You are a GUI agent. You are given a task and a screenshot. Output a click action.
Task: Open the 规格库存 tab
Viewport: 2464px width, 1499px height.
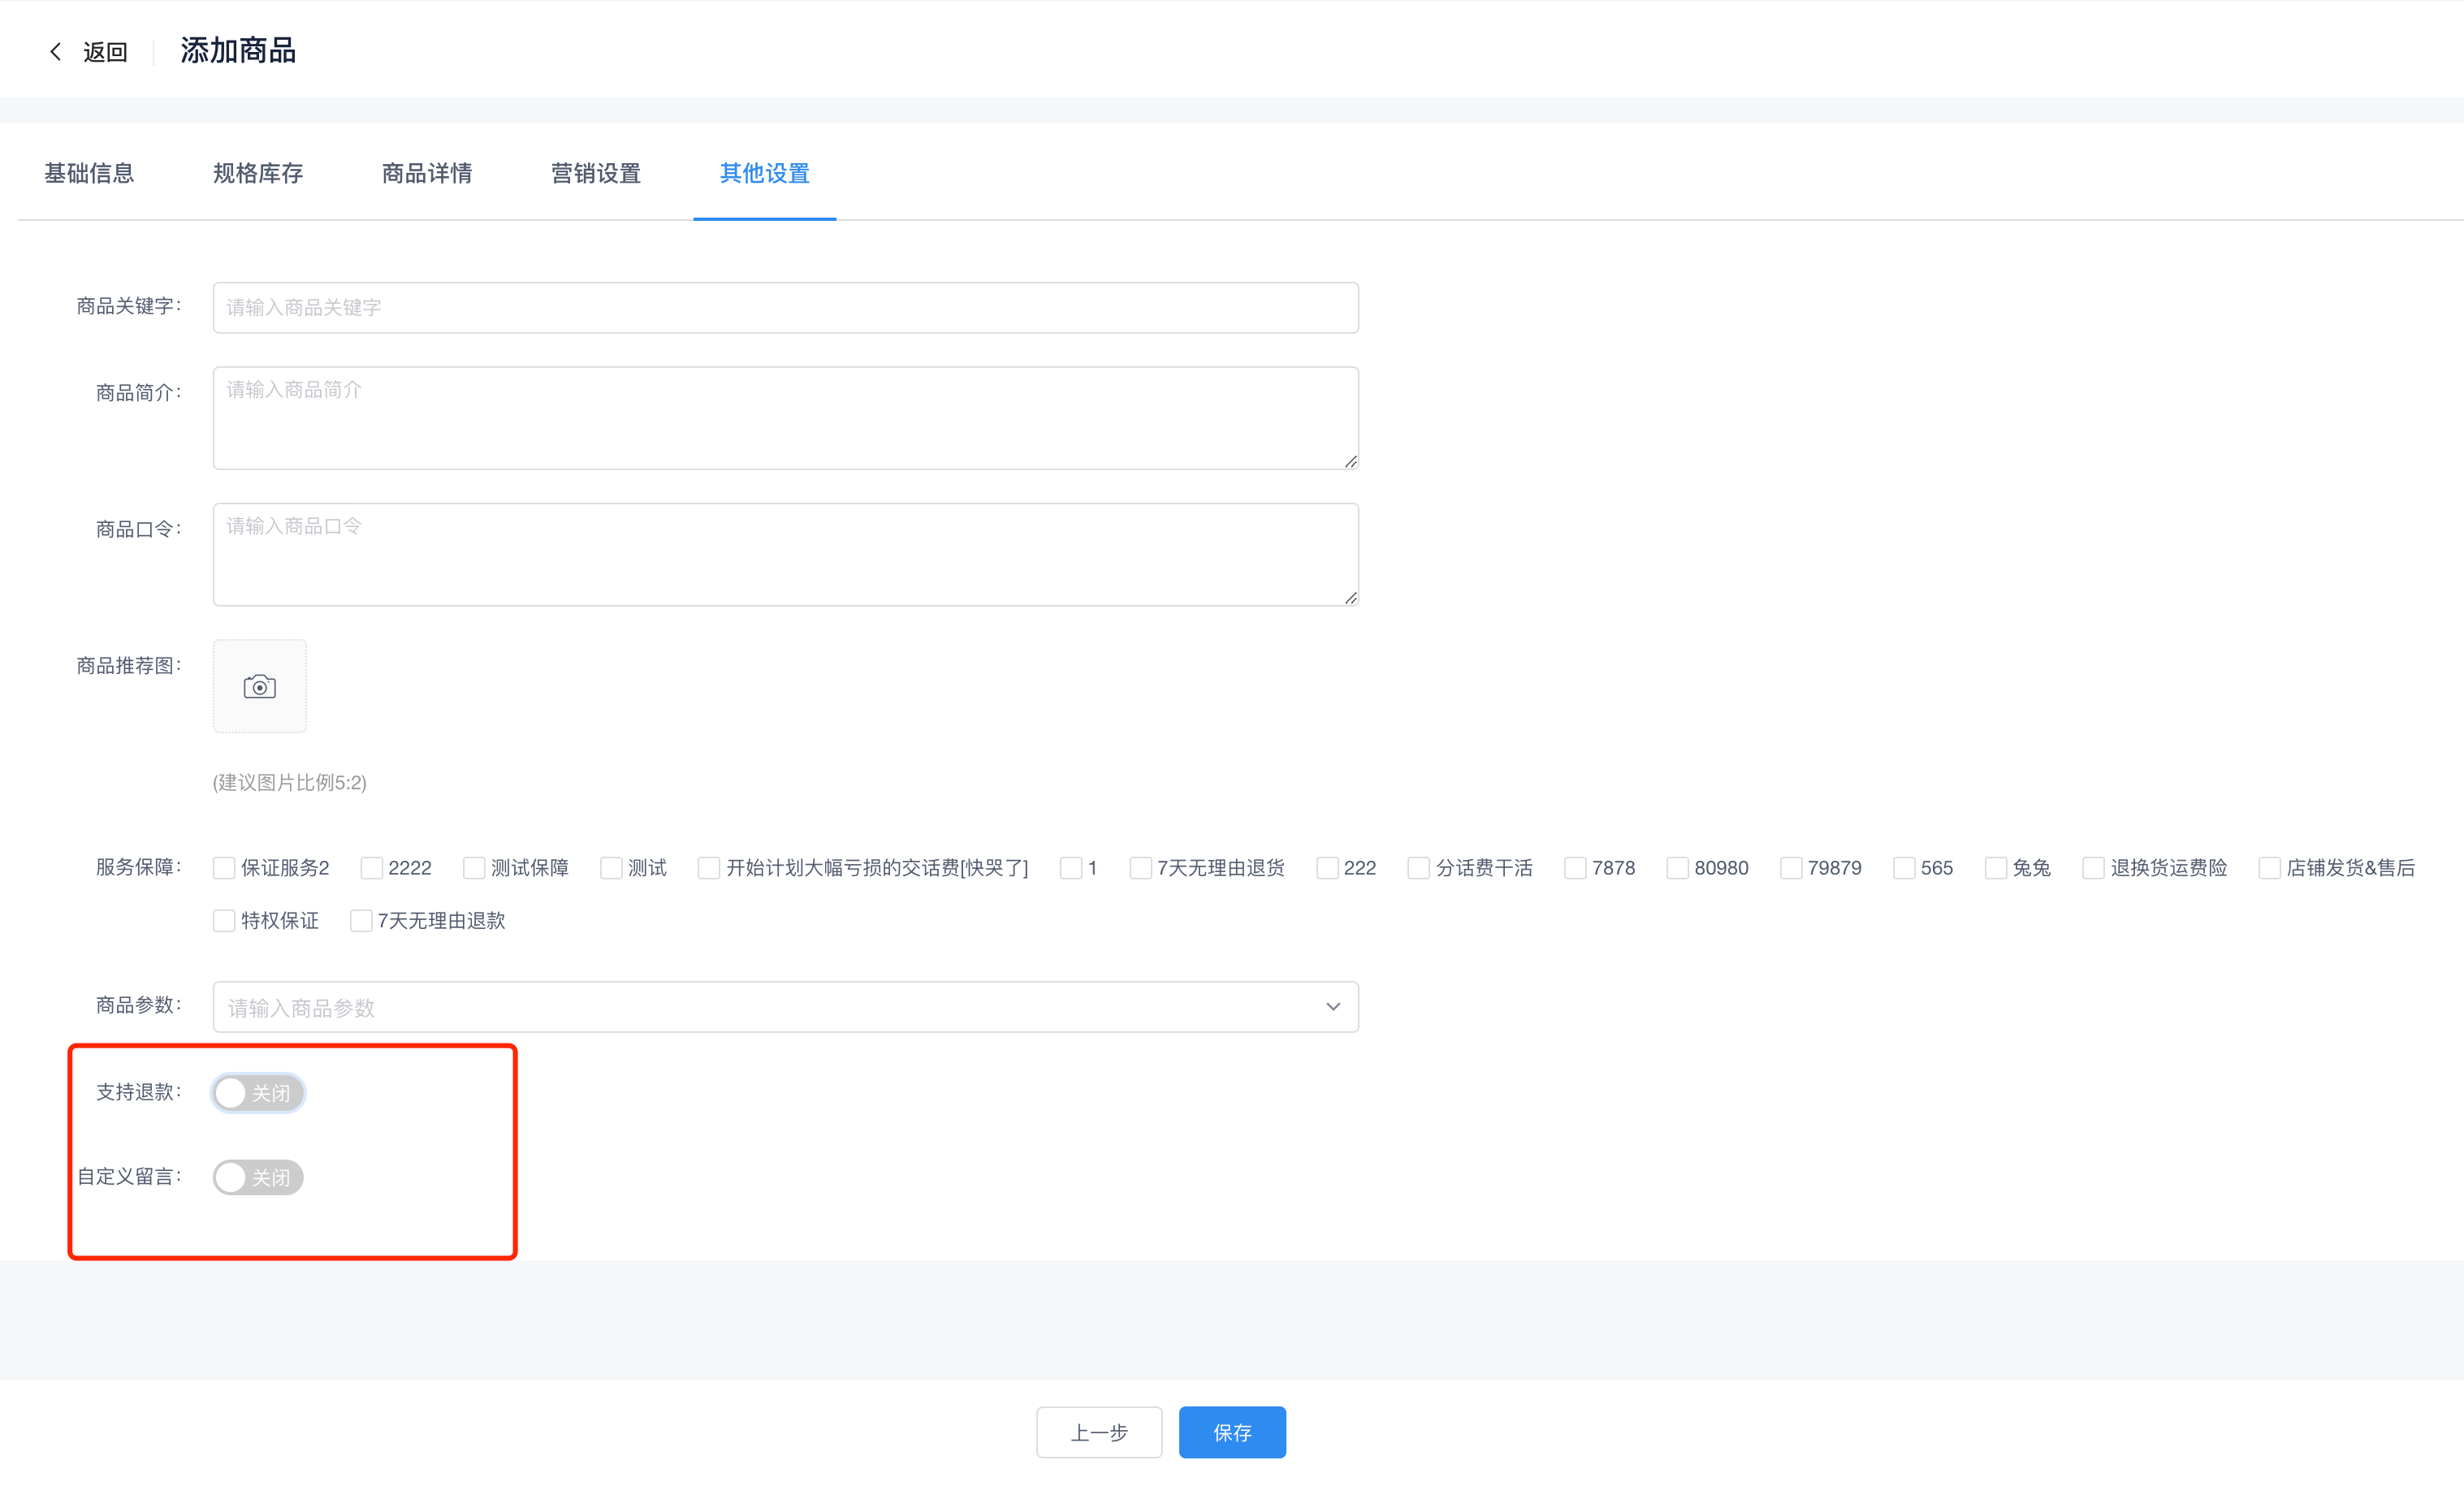pos(258,173)
